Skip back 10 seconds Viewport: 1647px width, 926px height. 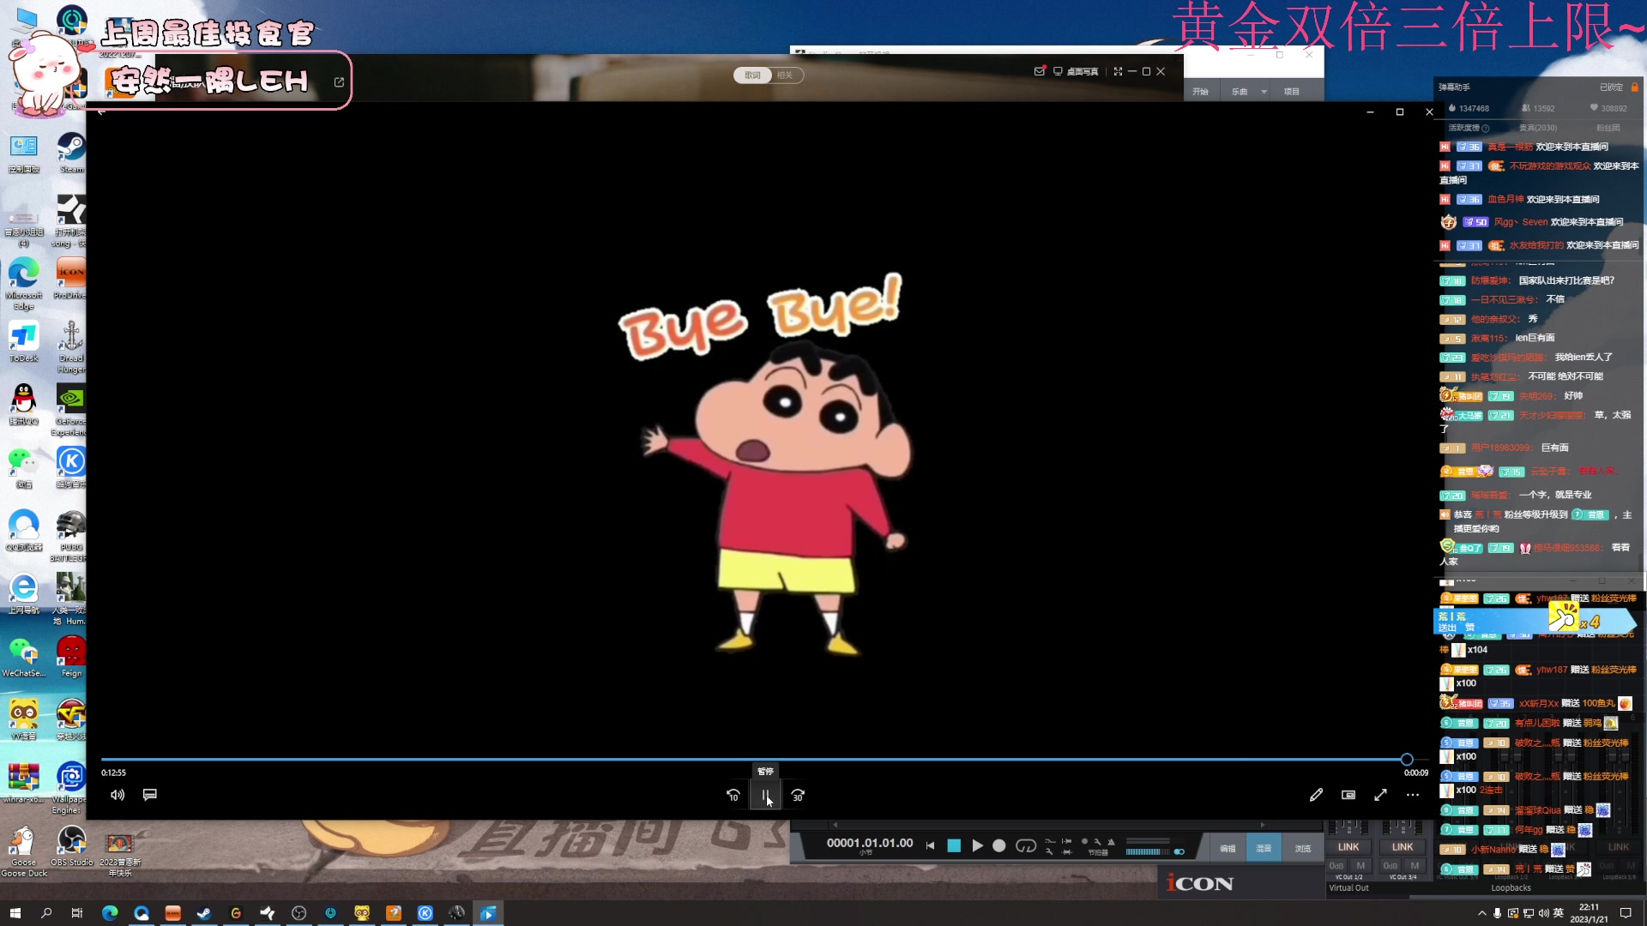[733, 796]
